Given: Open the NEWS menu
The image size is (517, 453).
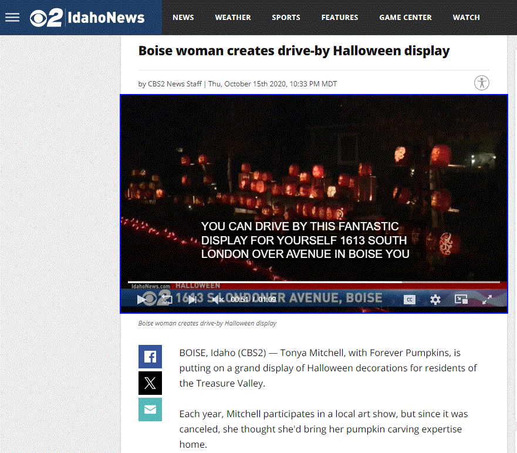Looking at the screenshot, I should [183, 18].
